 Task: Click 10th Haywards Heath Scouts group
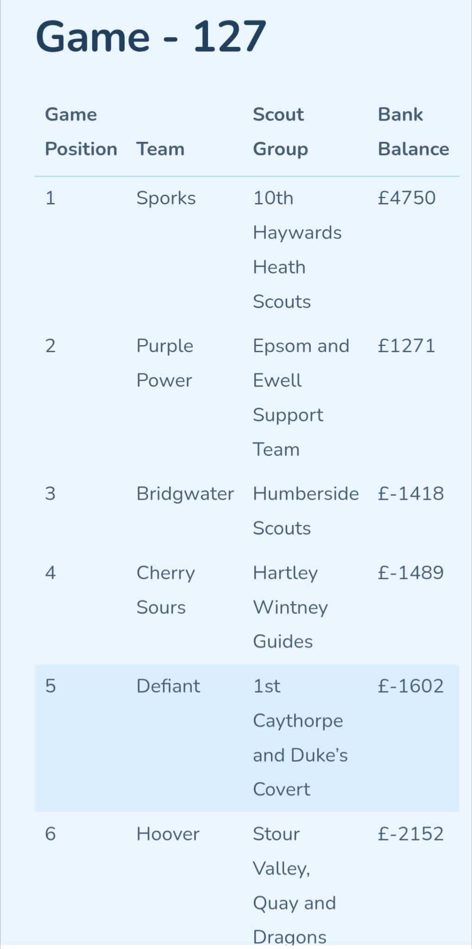click(x=297, y=250)
